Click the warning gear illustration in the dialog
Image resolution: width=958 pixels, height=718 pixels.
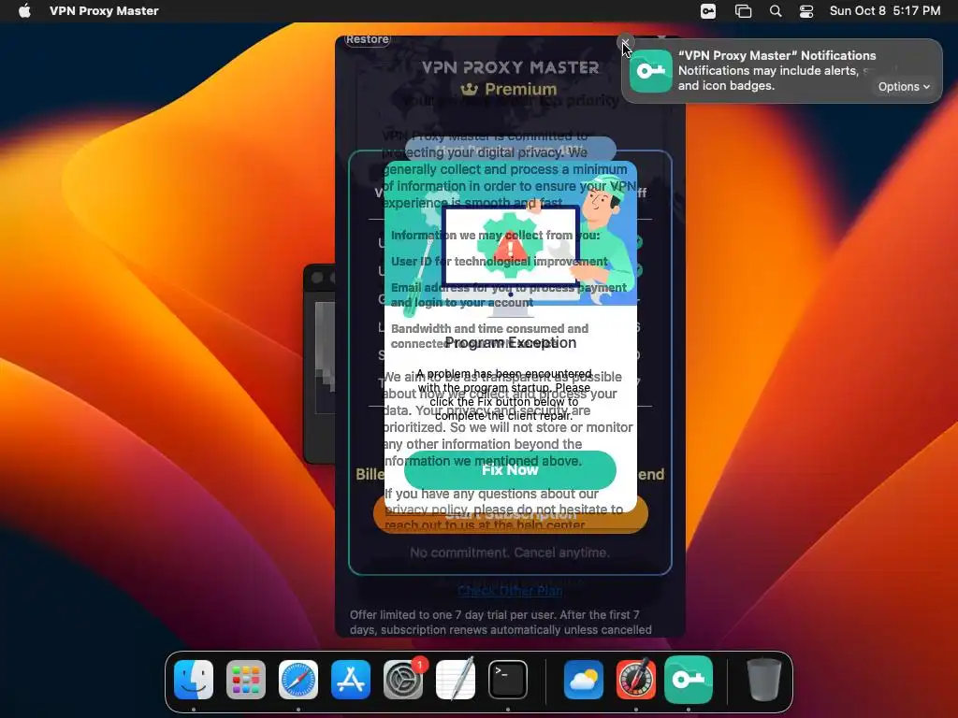tap(510, 246)
